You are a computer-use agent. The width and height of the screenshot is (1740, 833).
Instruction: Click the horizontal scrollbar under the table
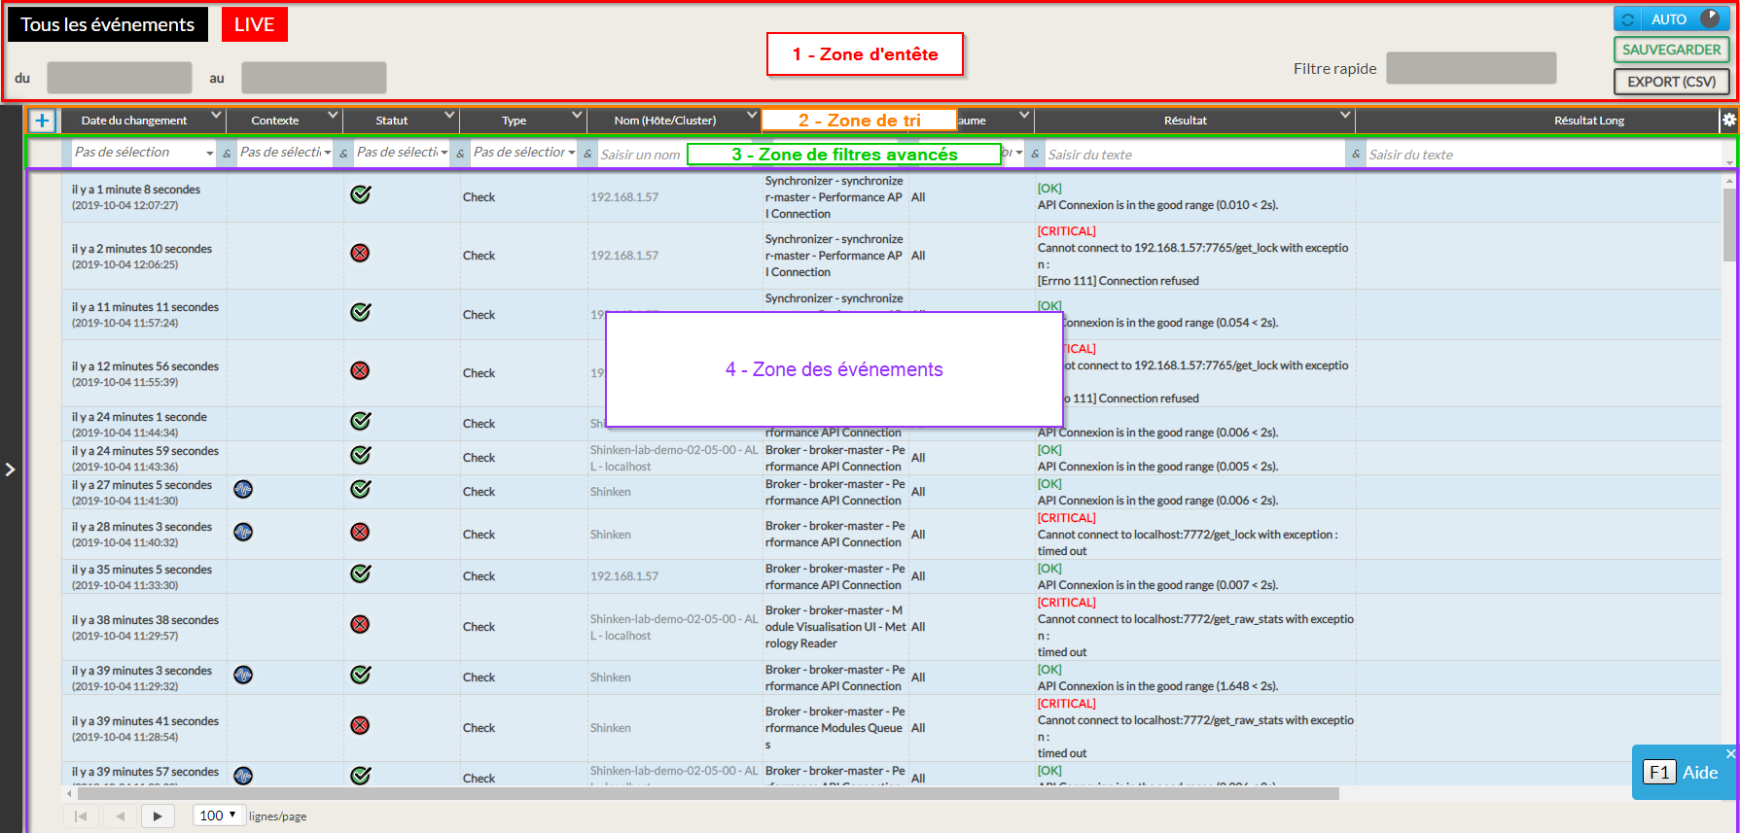click(x=700, y=794)
